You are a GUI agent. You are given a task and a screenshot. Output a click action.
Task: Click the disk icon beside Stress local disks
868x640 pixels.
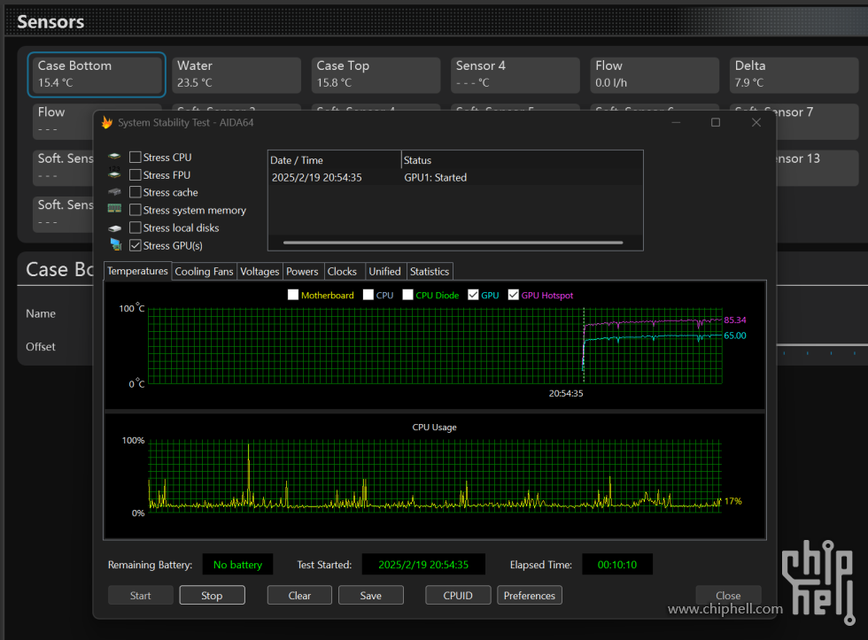(x=114, y=227)
